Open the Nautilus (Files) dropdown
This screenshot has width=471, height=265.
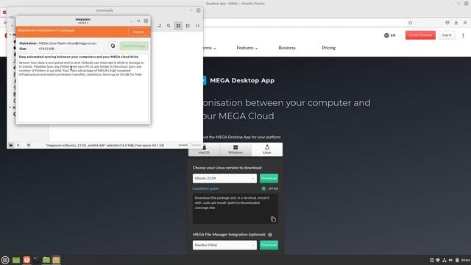coord(224,245)
